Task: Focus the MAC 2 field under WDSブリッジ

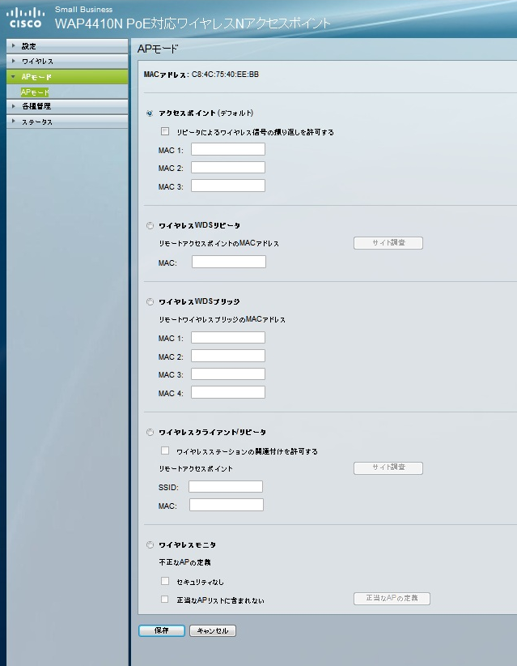Action: tap(227, 356)
